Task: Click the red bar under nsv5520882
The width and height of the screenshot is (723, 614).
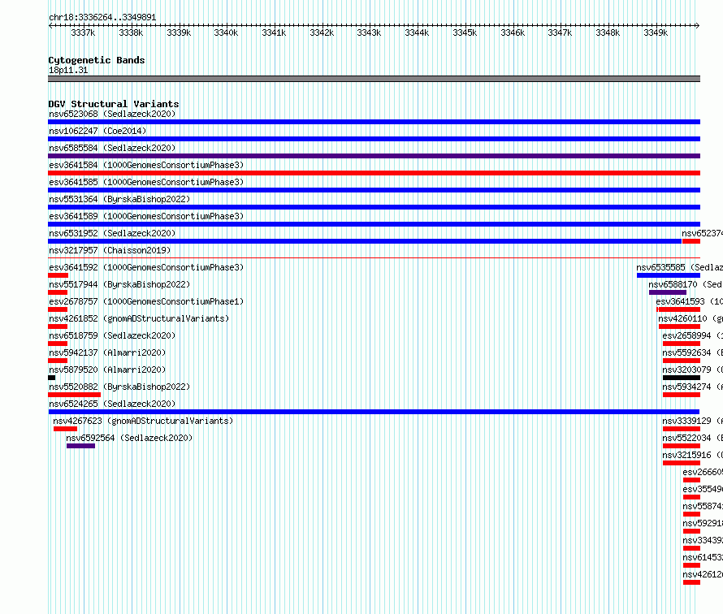Action: pyautogui.click(x=74, y=395)
